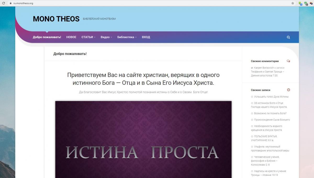Go to the ВХОД login page
The width and height of the screenshot is (314, 178).
(146, 37)
